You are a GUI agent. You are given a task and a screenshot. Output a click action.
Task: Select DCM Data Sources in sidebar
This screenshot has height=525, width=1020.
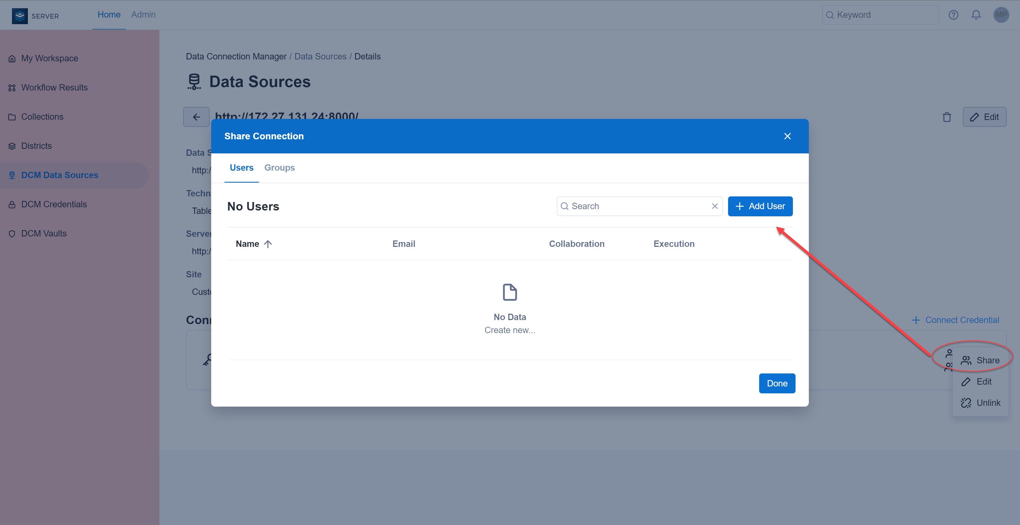(74, 175)
